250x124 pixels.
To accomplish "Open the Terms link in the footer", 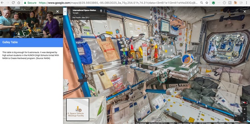I will [229, 123].
